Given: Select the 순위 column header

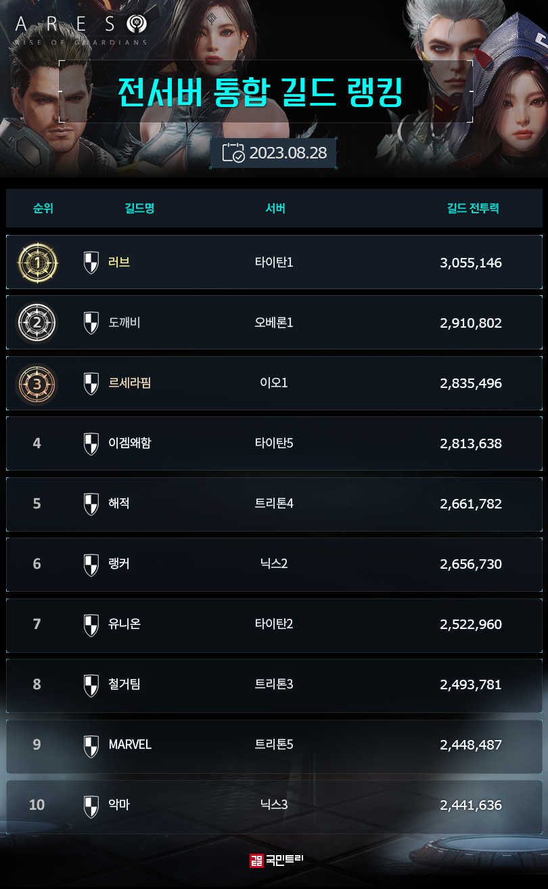Looking at the screenshot, I should [43, 209].
